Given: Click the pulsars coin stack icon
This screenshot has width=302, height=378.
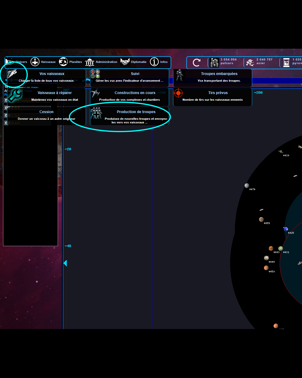Looking at the screenshot, I should pos(214,63).
